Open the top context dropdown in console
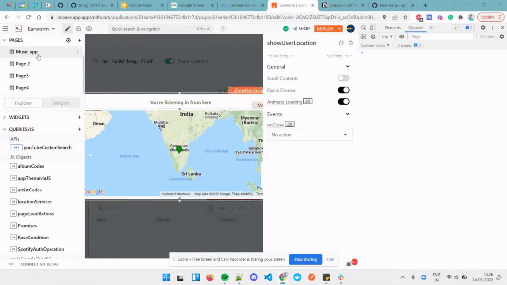 pos(387,37)
